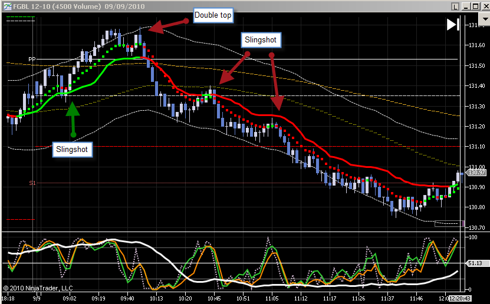
Task: Click the 9/9 date label on time axis
Action: (37, 299)
